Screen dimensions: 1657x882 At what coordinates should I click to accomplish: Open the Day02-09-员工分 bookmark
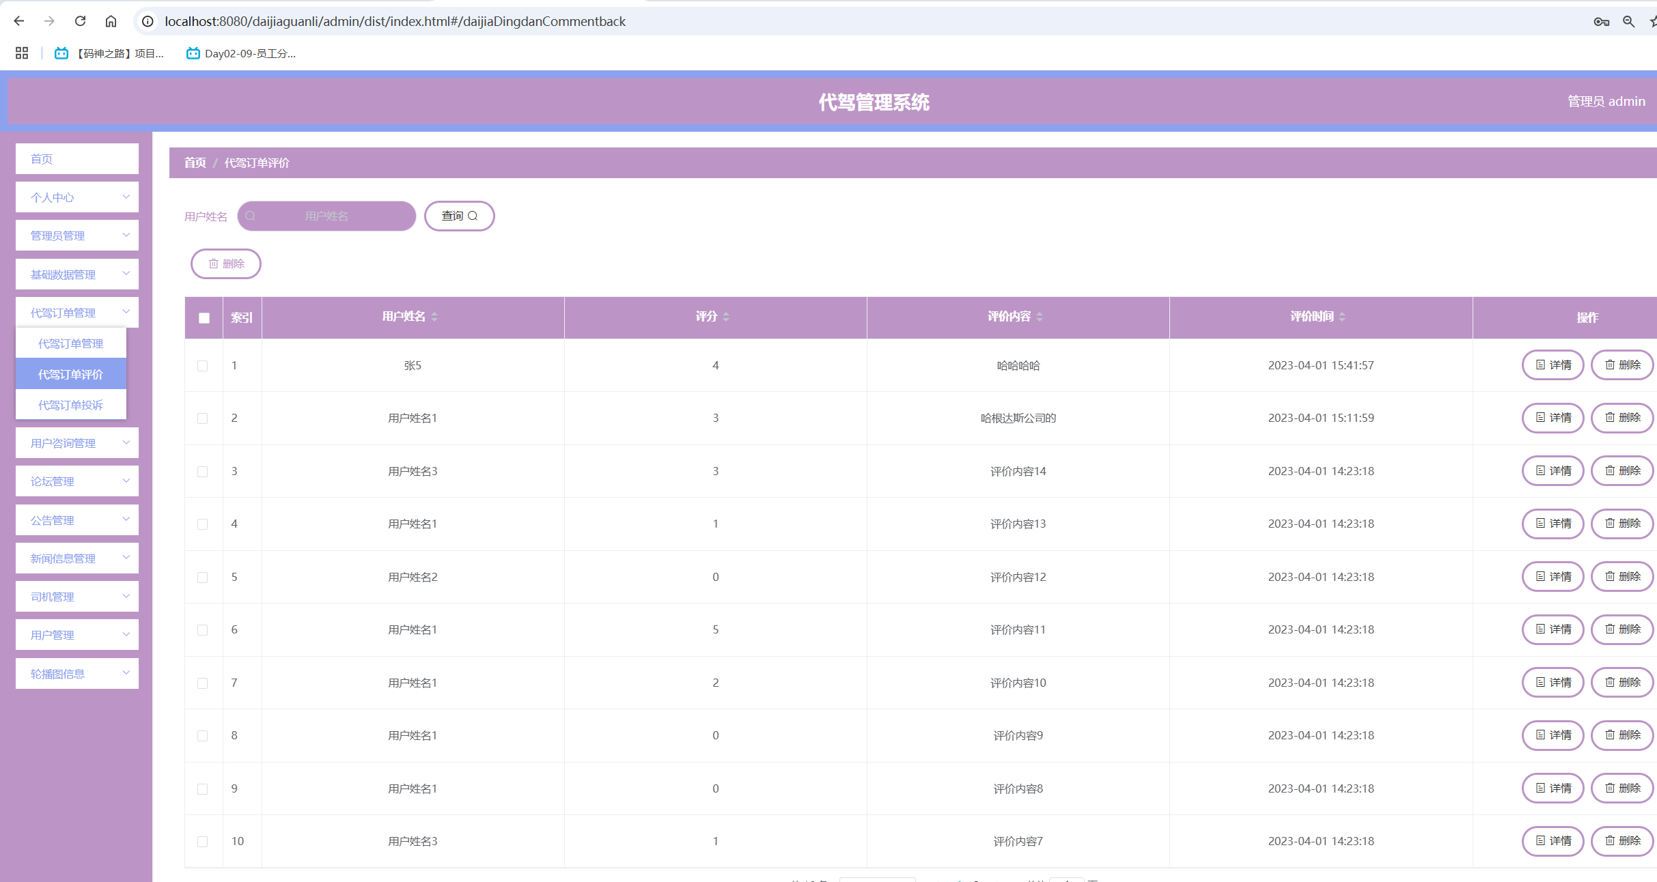point(241,53)
